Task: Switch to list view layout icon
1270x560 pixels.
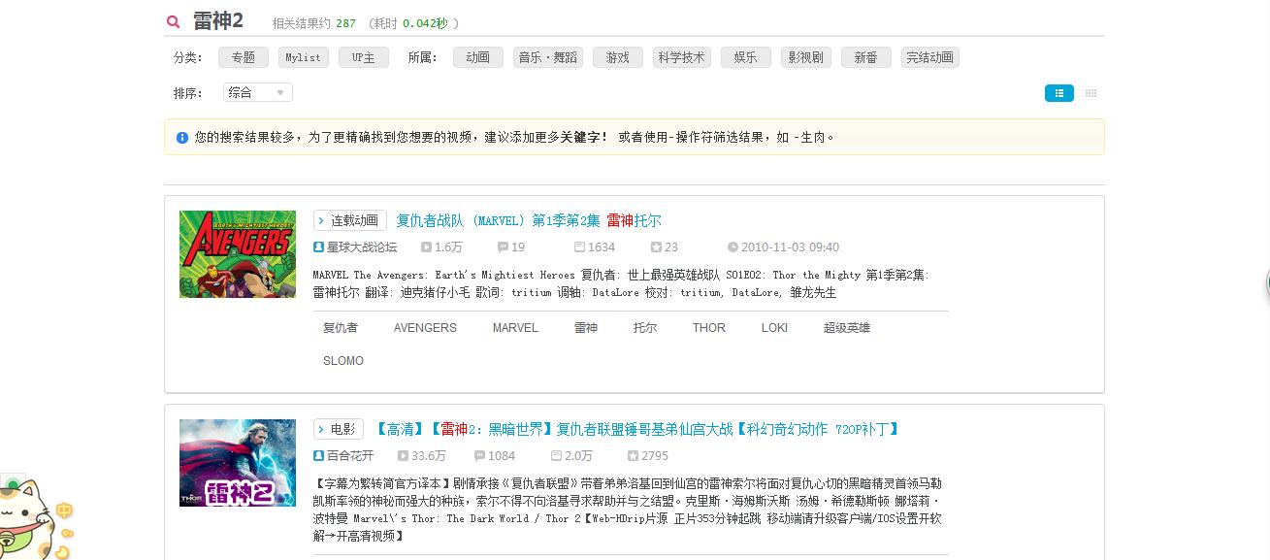Action: point(1058,93)
